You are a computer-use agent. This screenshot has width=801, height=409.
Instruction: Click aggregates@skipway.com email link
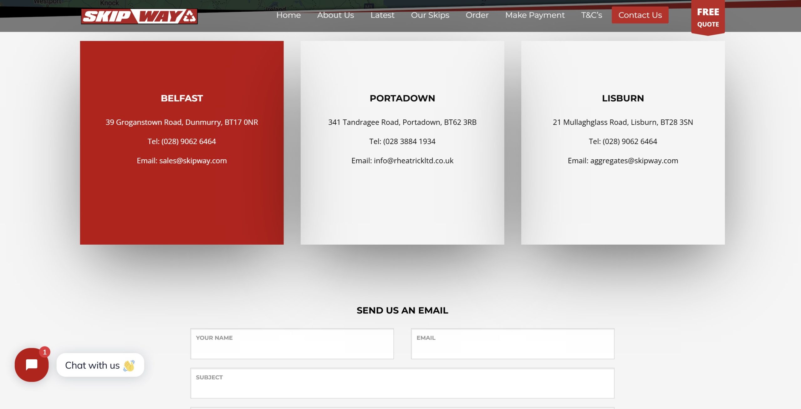pyautogui.click(x=634, y=161)
